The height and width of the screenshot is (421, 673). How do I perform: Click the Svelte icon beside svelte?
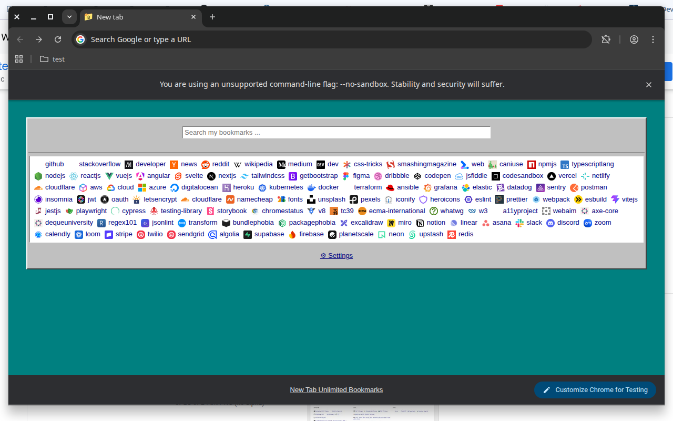[x=178, y=176]
